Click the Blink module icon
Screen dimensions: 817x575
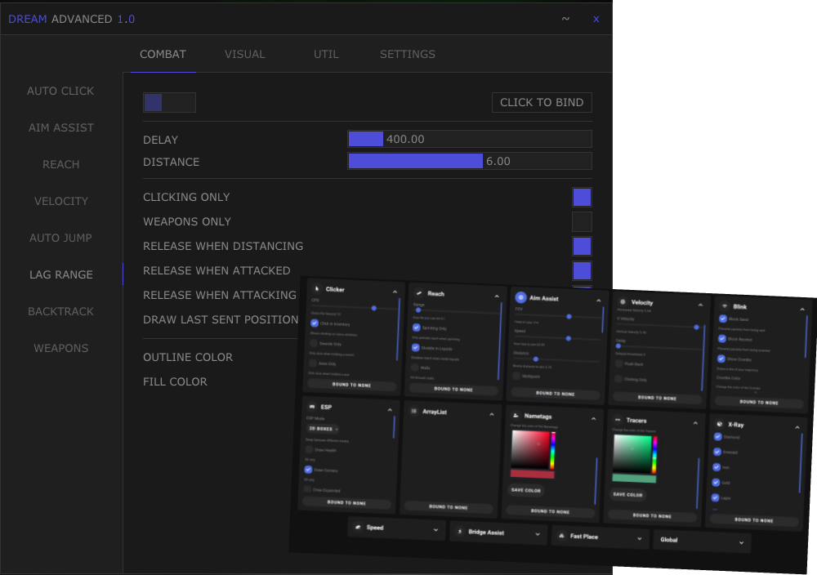click(x=724, y=305)
